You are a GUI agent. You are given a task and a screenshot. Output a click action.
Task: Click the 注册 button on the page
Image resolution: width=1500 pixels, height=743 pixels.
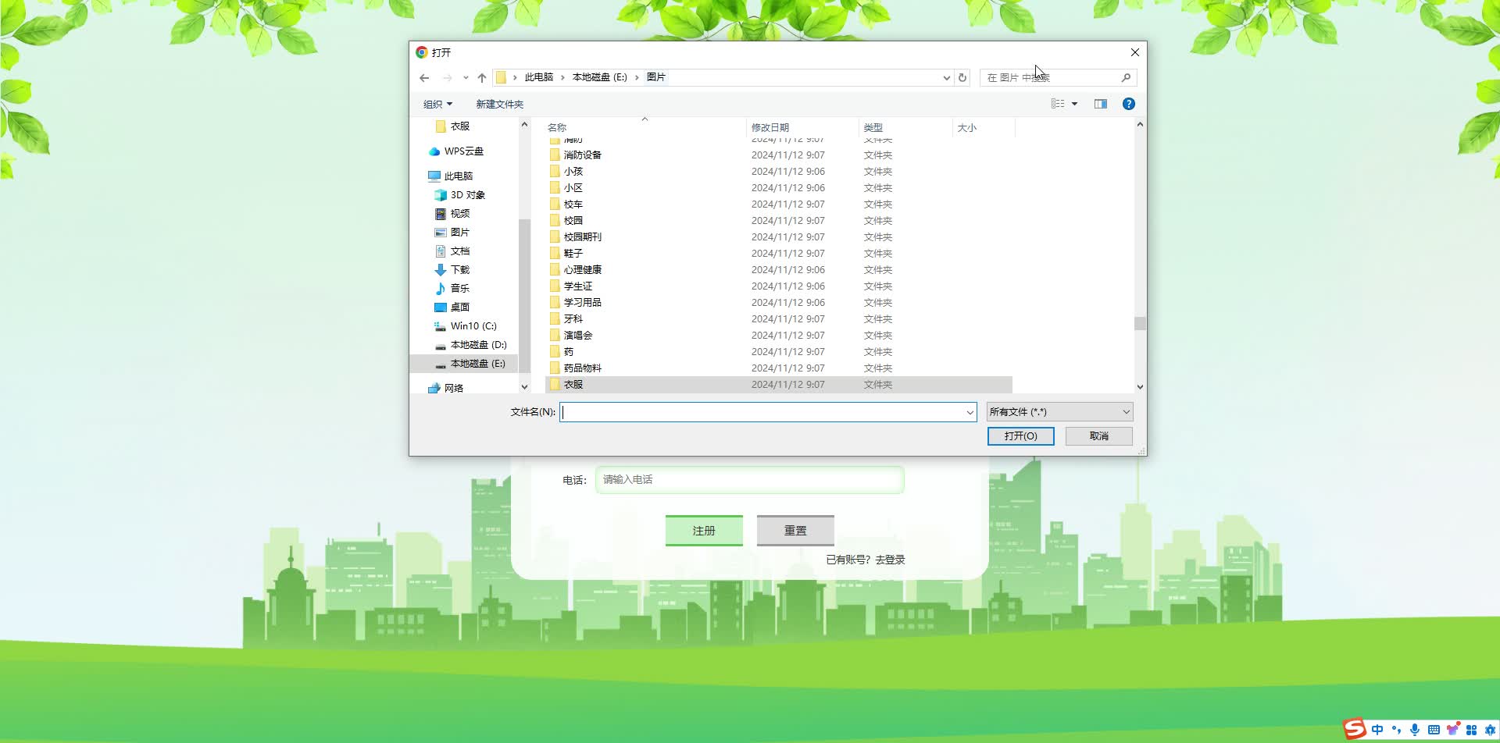tap(704, 531)
